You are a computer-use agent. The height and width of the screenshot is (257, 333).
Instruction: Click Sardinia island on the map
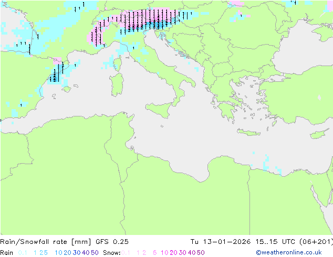(117, 85)
